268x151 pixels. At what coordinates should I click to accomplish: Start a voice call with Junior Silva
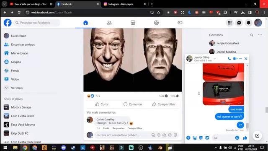[229, 59]
